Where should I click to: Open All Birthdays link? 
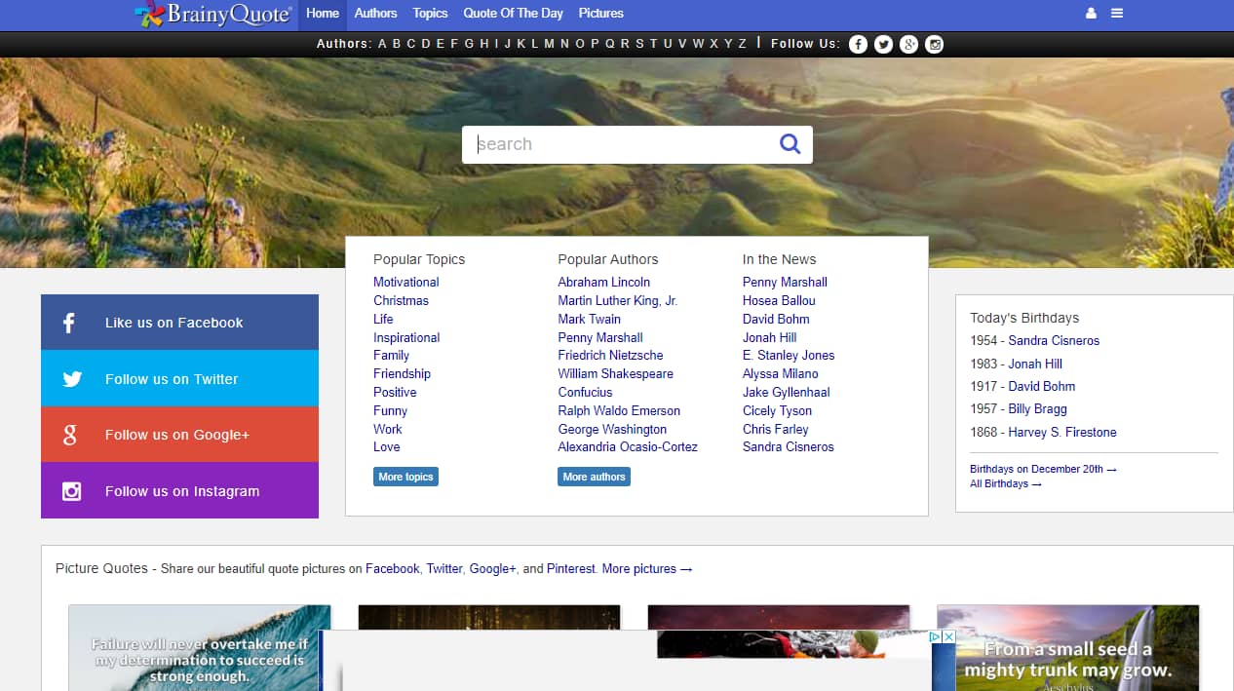[x=1005, y=483]
